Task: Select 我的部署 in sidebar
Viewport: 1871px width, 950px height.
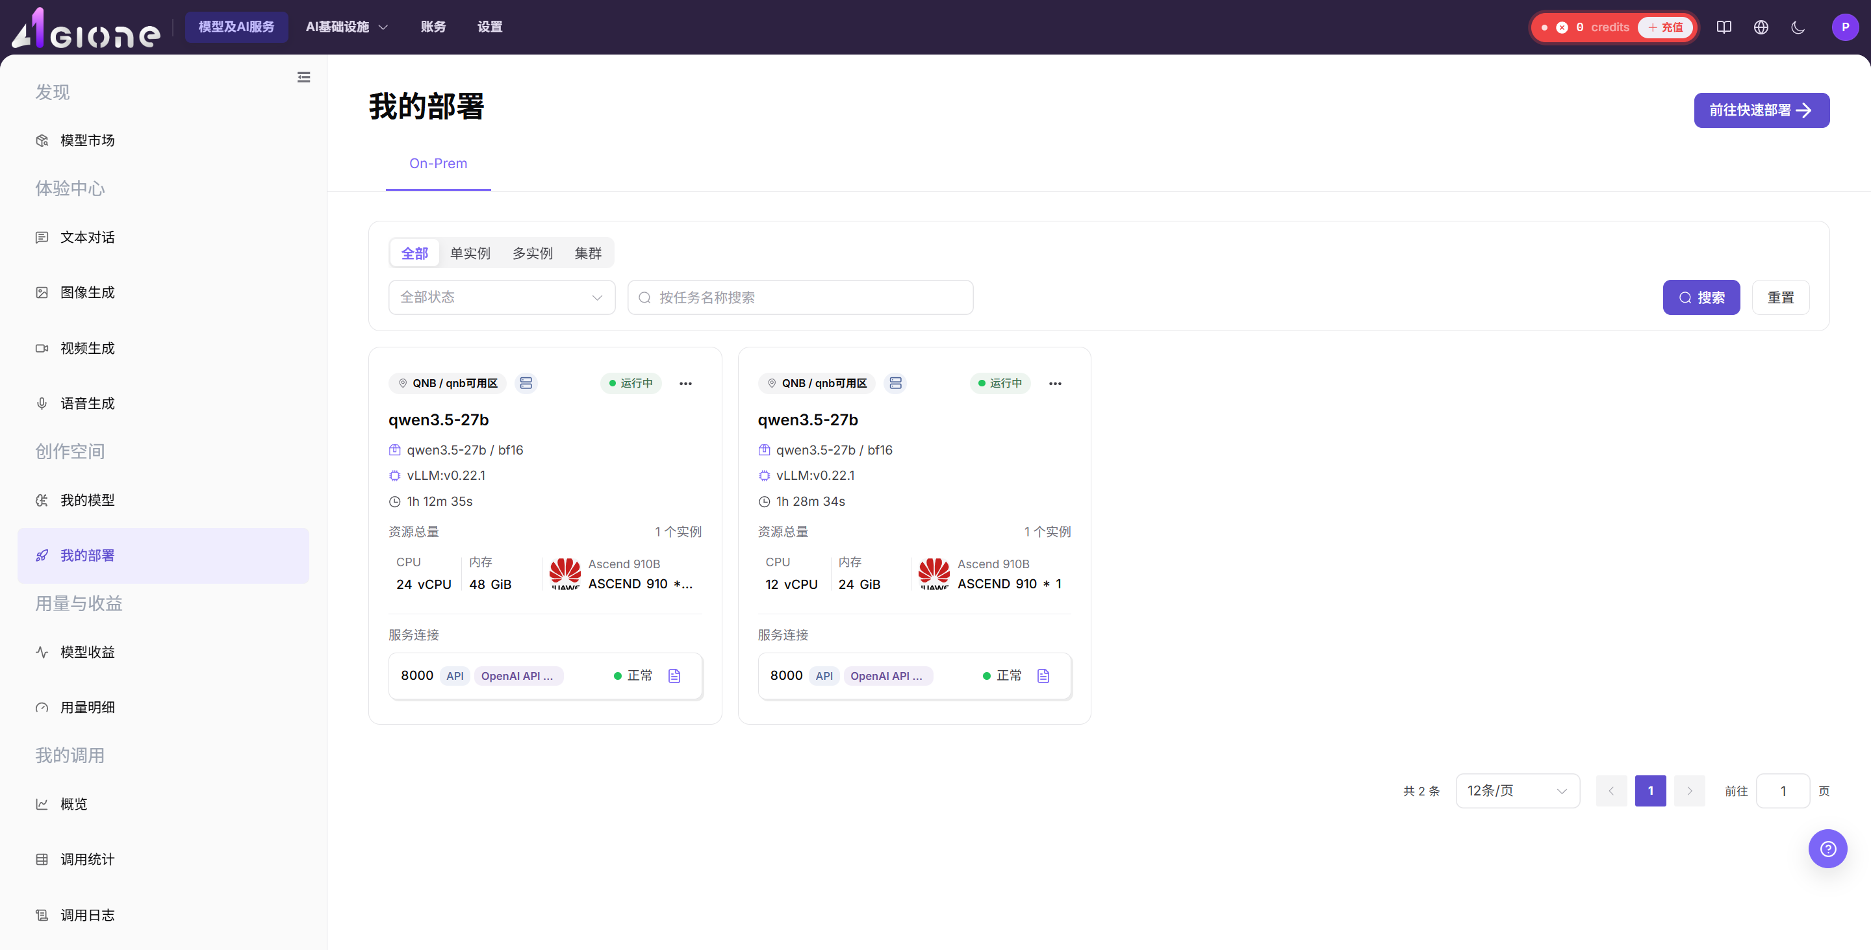Action: click(x=164, y=555)
